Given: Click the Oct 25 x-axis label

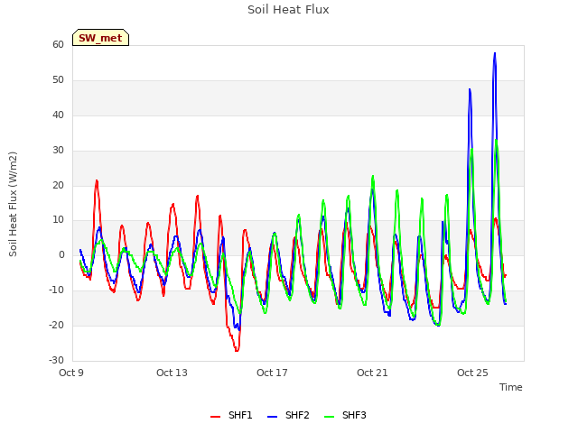Looking at the screenshot, I should (x=472, y=373).
